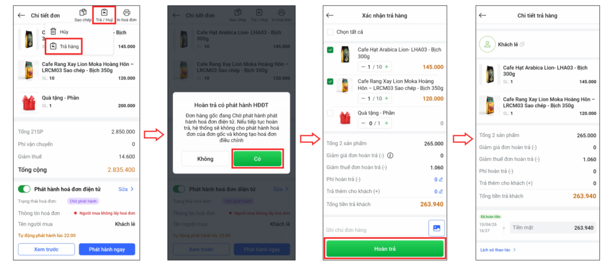
Task: Increase Quà tặng return quantity with plus
Action: (386, 123)
